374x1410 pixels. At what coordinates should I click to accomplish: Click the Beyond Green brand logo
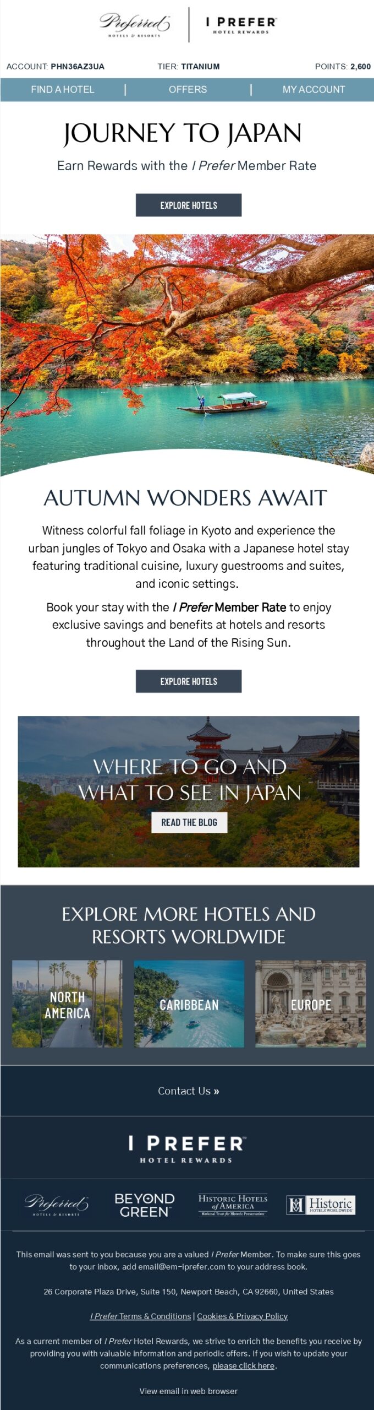pyautogui.click(x=144, y=1205)
